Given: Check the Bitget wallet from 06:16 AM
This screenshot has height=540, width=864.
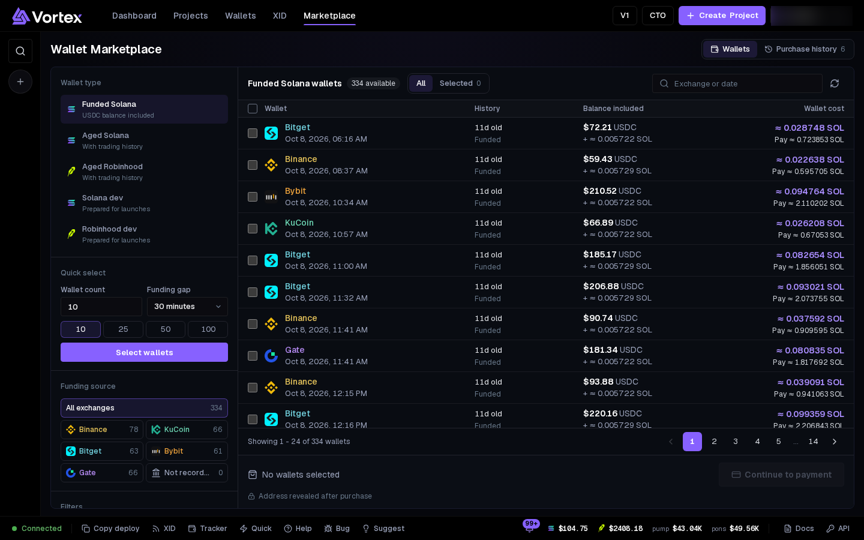Looking at the screenshot, I should [253, 133].
